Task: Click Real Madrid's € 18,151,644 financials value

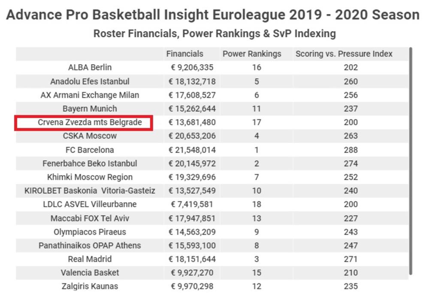Action: (x=192, y=259)
